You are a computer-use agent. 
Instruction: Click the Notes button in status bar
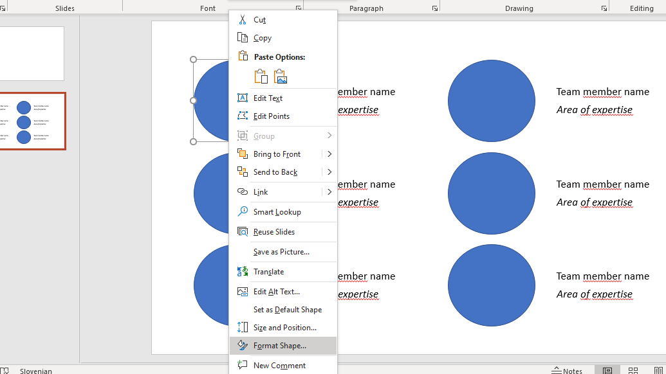coord(567,371)
